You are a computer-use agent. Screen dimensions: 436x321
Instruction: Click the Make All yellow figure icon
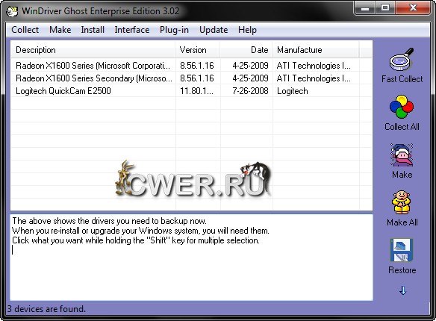402,202
